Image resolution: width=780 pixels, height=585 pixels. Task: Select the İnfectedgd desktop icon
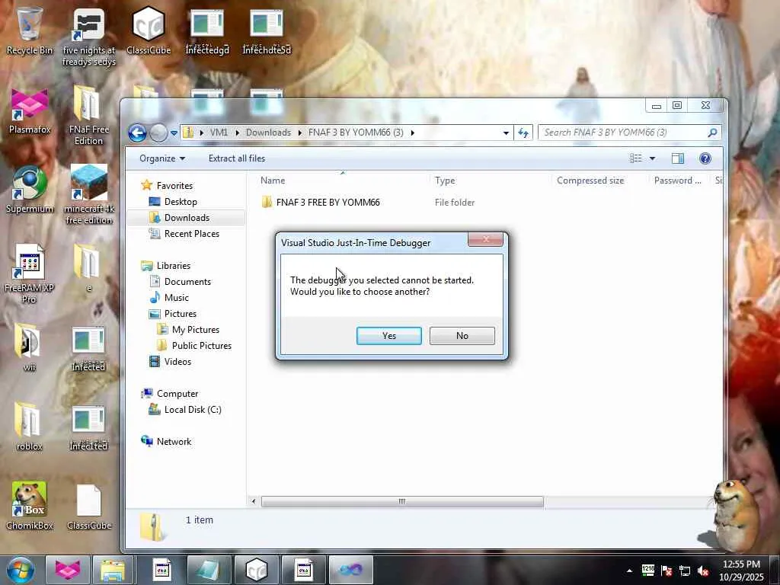(x=207, y=32)
